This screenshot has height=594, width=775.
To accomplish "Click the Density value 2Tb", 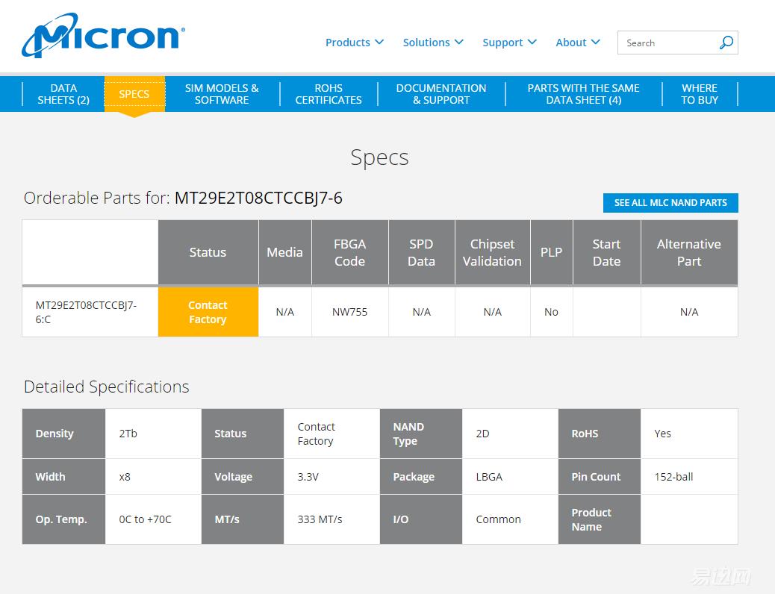I will (128, 434).
